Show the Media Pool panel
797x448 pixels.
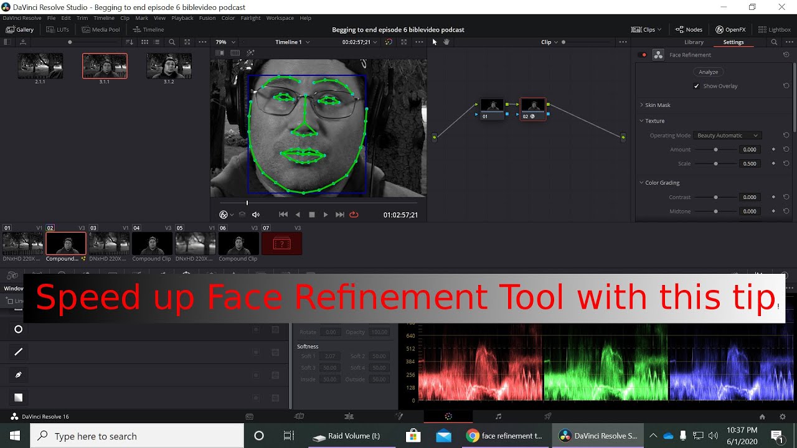pyautogui.click(x=100, y=29)
